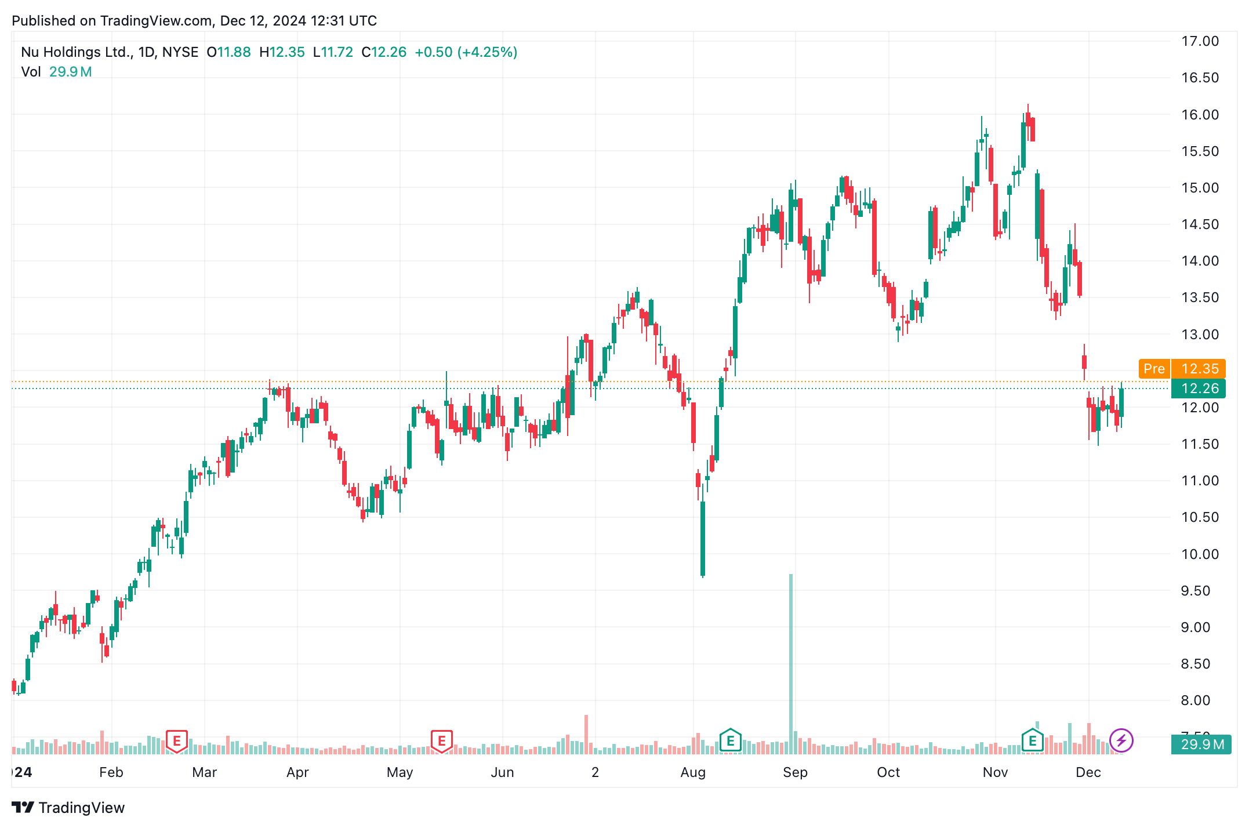
Task: Click the 12.35 pre-market price label
Action: click(1199, 369)
